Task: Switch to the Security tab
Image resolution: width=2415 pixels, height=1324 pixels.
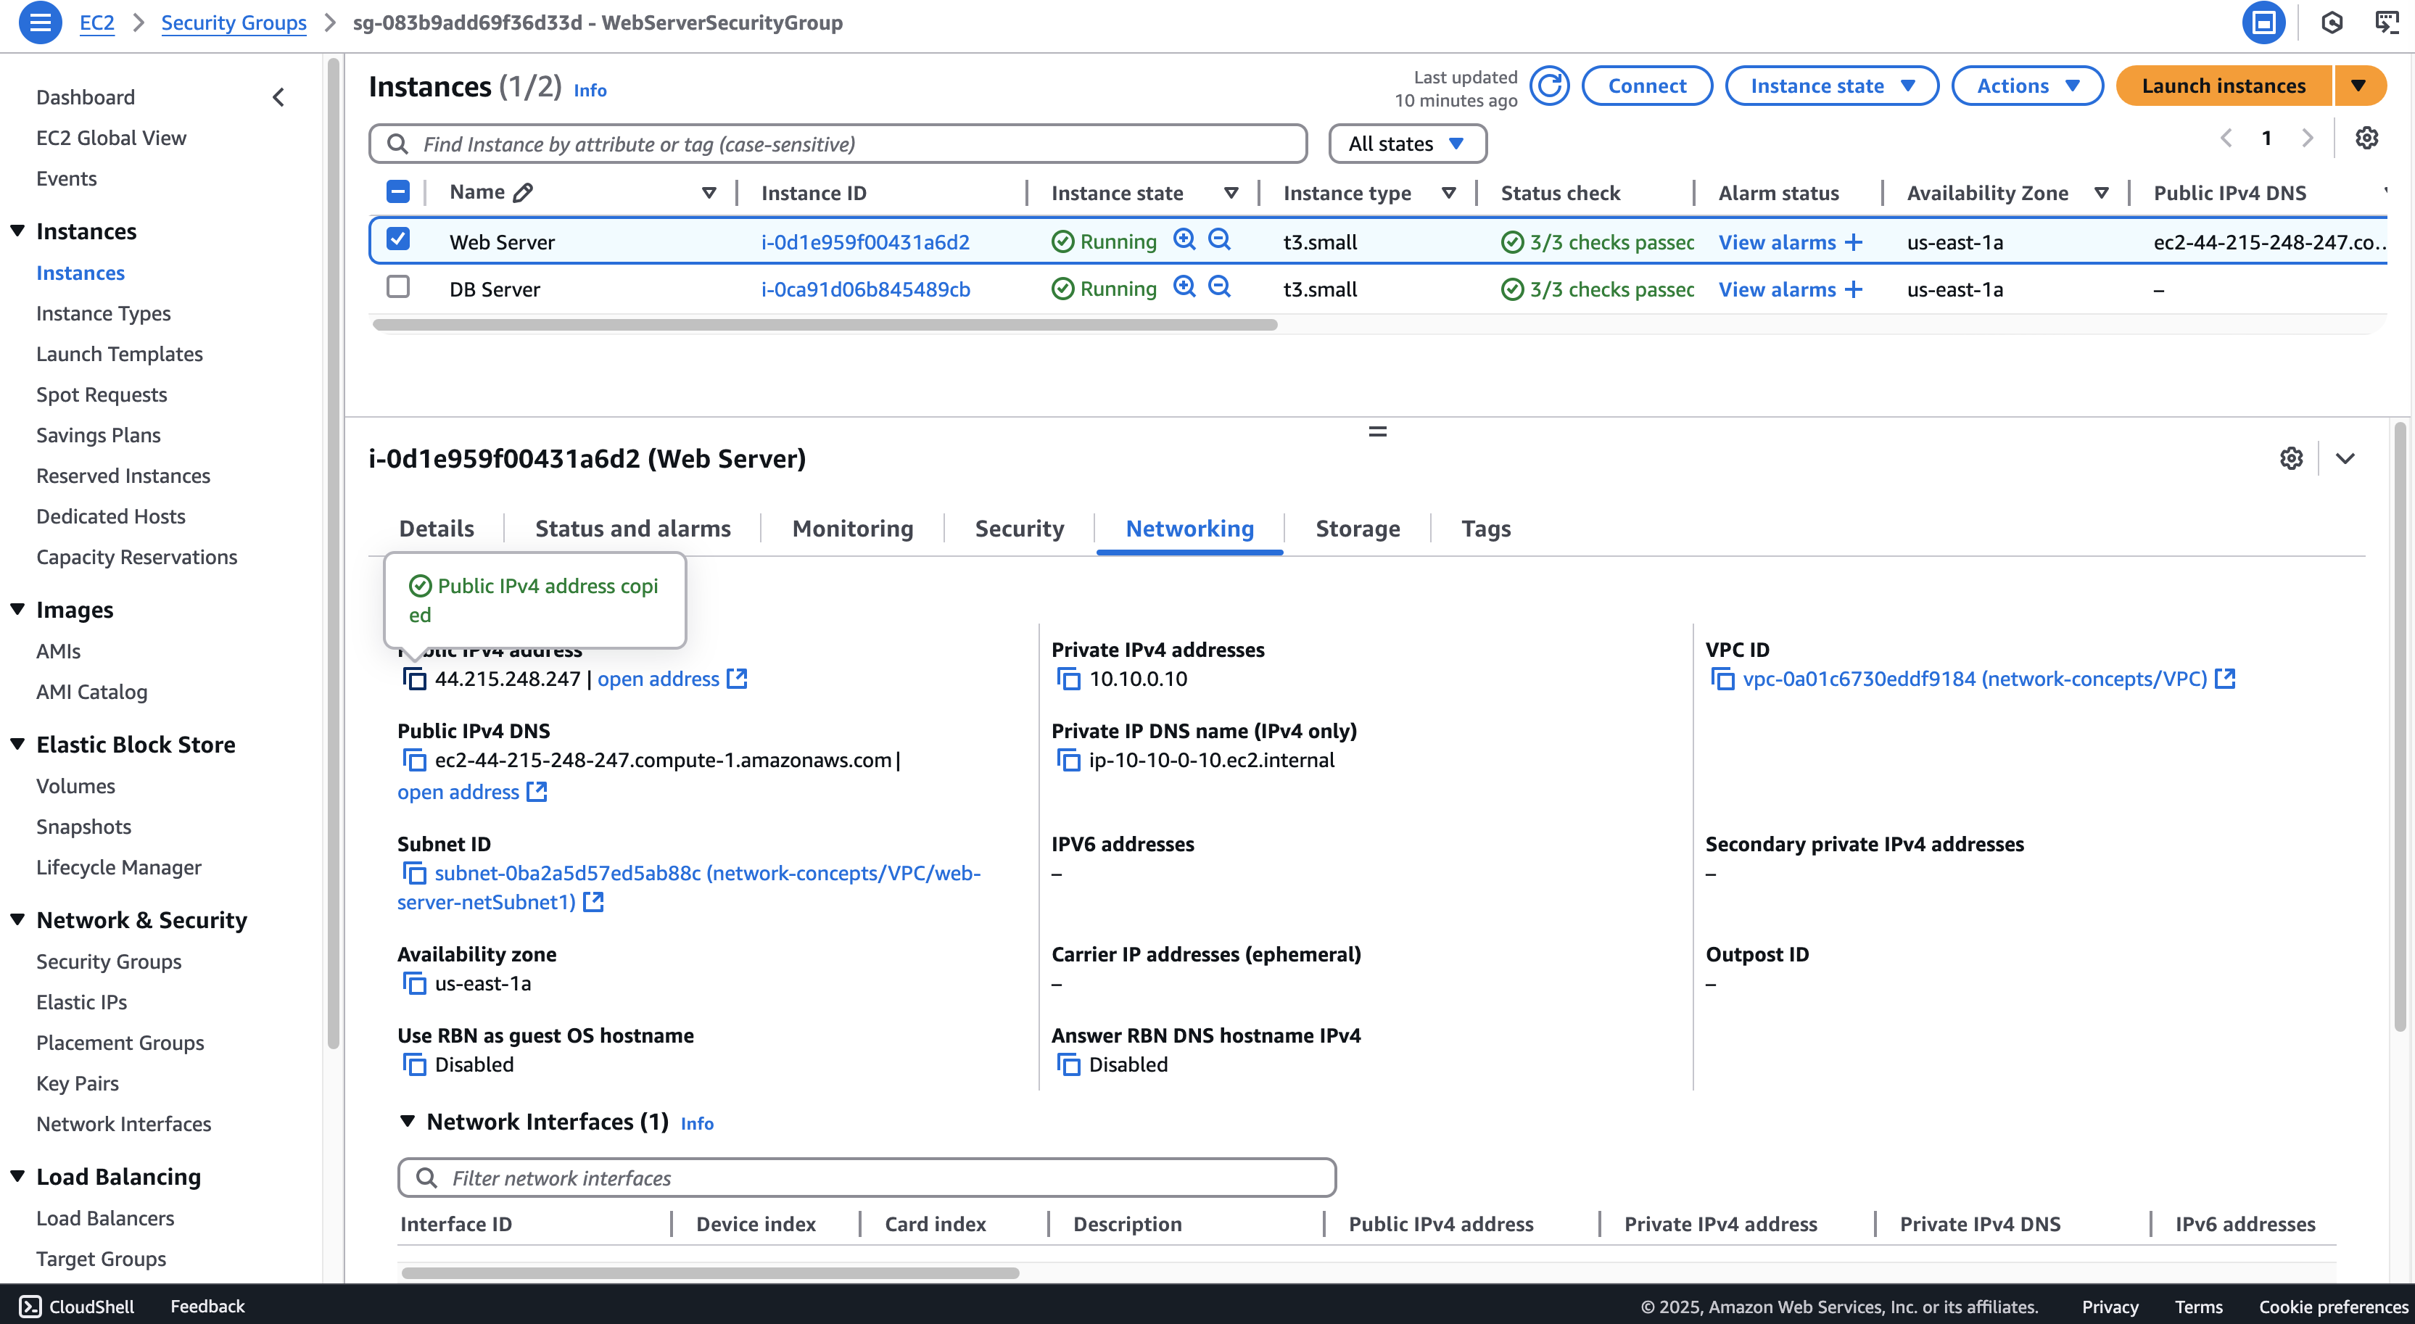Action: (1019, 529)
